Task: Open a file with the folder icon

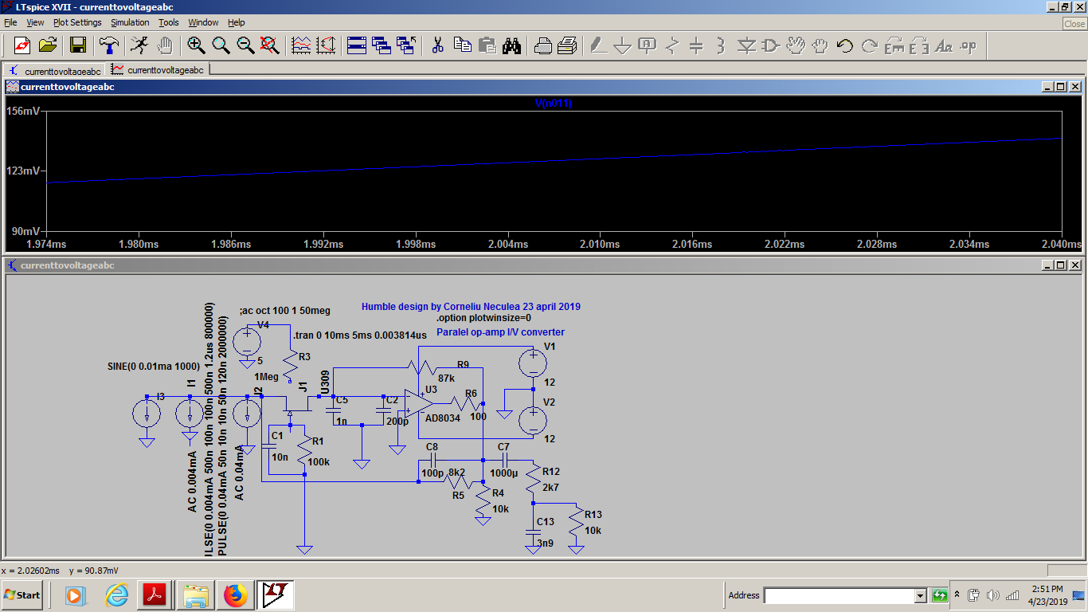Action: [48, 45]
